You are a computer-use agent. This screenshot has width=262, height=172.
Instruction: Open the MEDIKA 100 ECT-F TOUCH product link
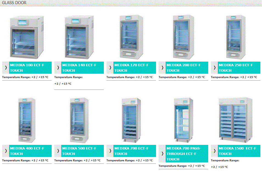(x=30, y=68)
